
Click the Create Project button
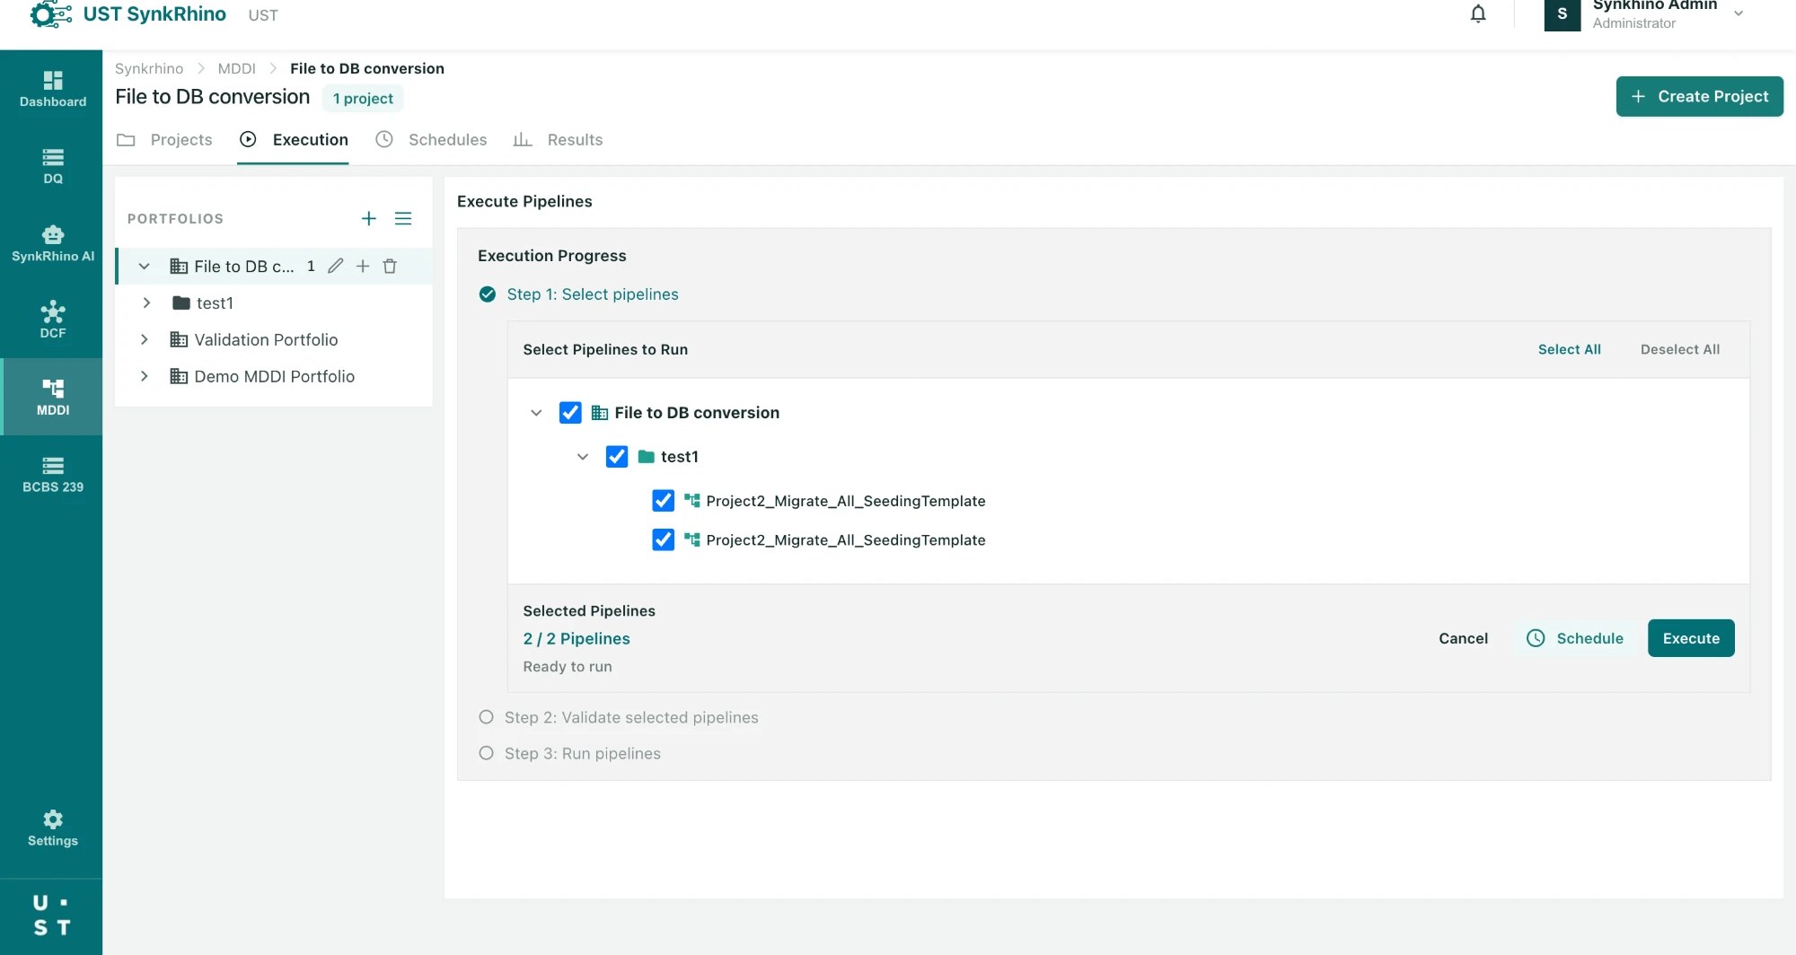tap(1699, 96)
